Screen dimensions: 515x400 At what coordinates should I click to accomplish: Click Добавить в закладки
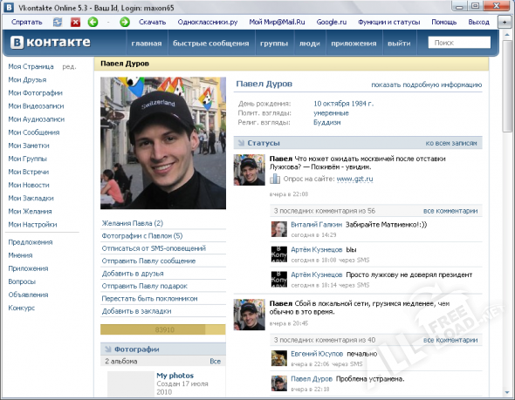(136, 311)
